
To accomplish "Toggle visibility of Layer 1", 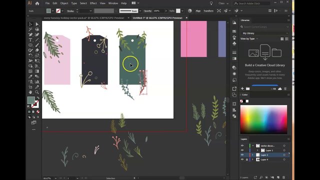I will click(x=242, y=150).
